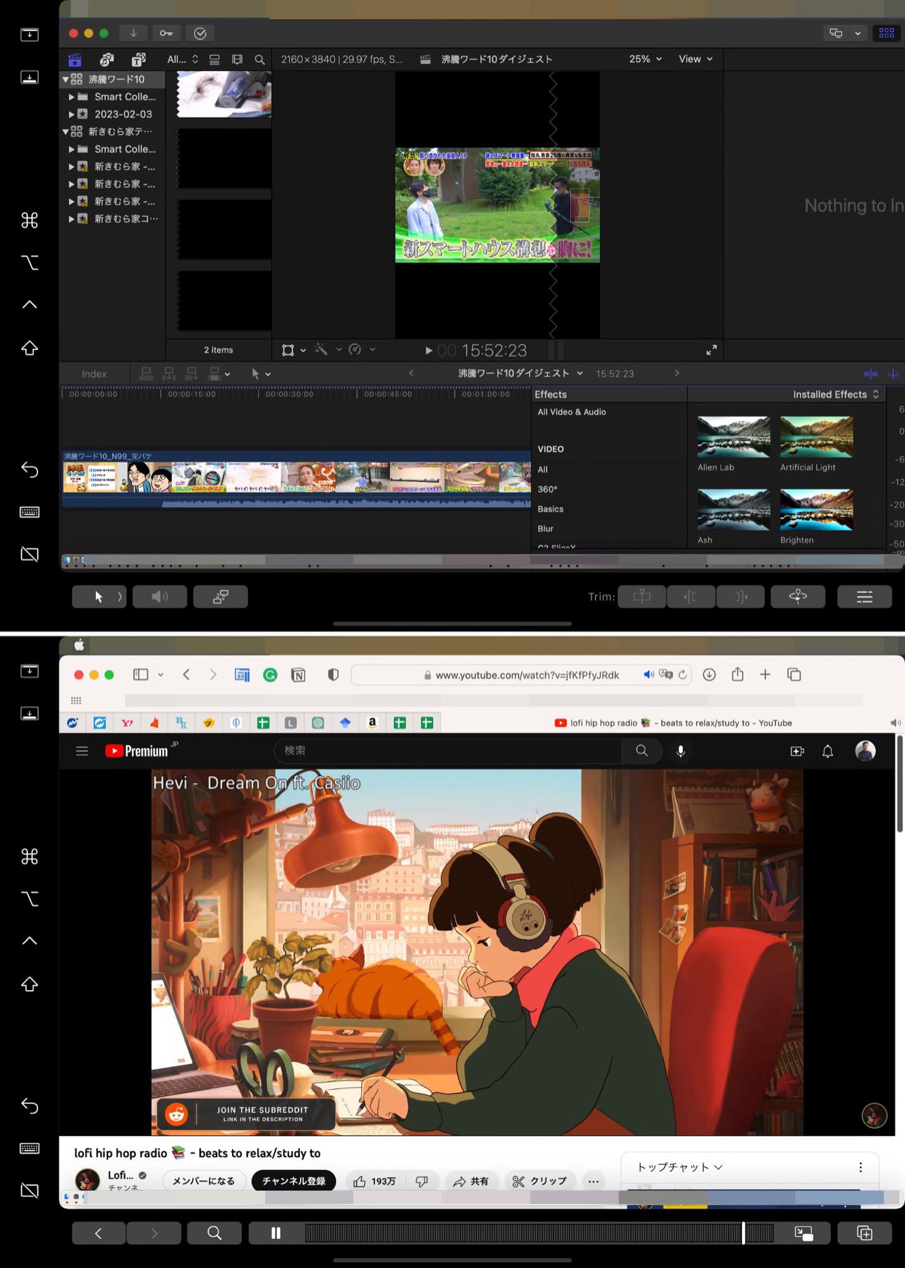Screen dimensions: 905x1268
Task: Select the Basics effects category
Action: coord(550,509)
